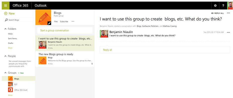Image resolution: width=233 pixels, height=98 pixels.
Task: Click the attachment paperclip icon
Action: point(92,64)
